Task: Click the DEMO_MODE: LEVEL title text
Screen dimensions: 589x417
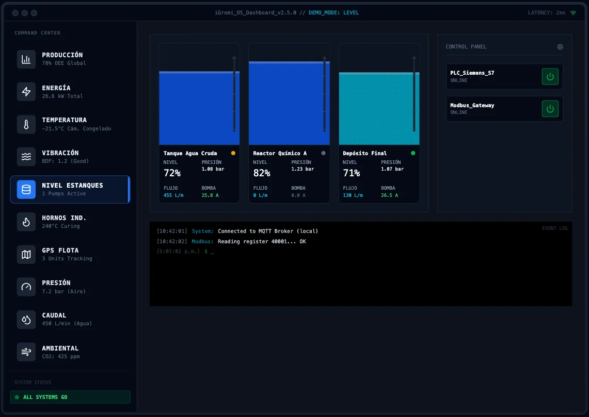Action: (x=333, y=13)
